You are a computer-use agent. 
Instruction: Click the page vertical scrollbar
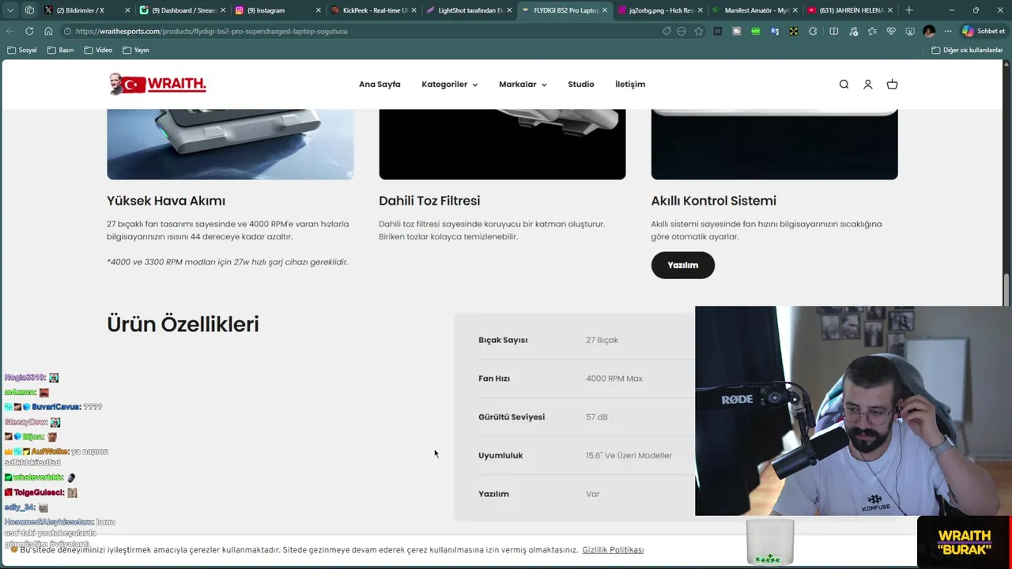[1006, 289]
